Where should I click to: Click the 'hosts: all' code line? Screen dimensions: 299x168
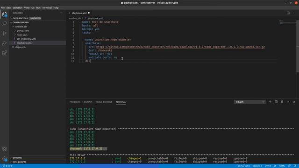pyautogui.click(x=90, y=26)
